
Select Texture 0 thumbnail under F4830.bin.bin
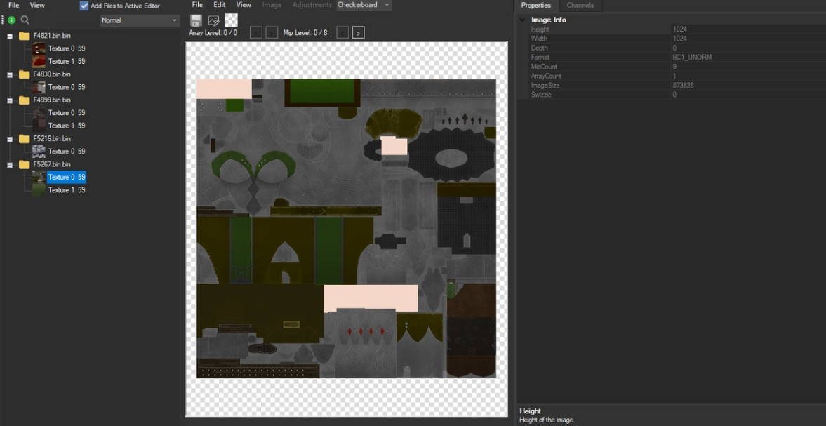point(39,87)
